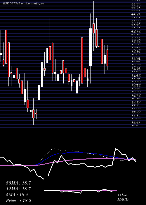Click the '5MA : 18.4' readout
The height and width of the screenshot is (205, 146).
pyautogui.click(x=17, y=195)
